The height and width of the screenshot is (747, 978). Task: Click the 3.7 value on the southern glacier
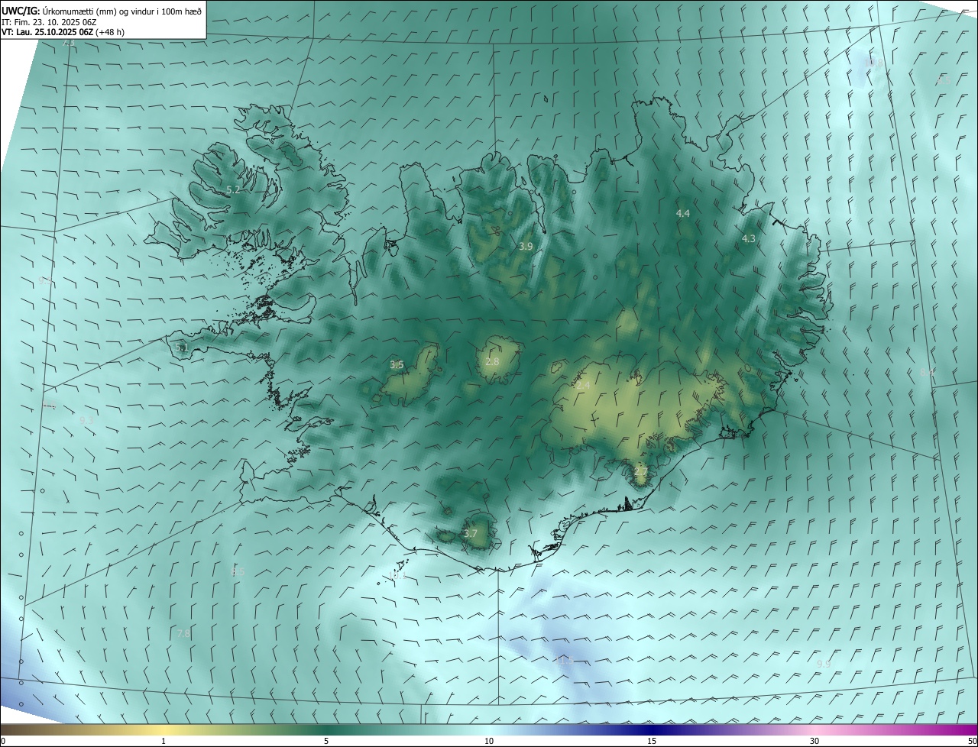click(470, 533)
